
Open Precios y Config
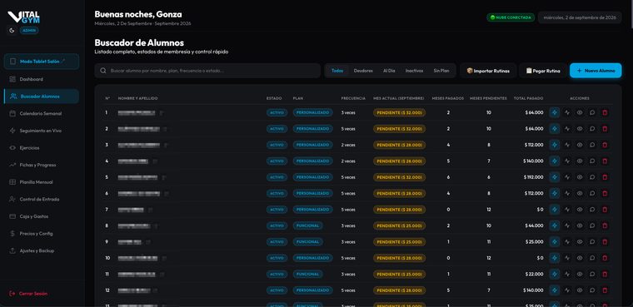[42, 234]
